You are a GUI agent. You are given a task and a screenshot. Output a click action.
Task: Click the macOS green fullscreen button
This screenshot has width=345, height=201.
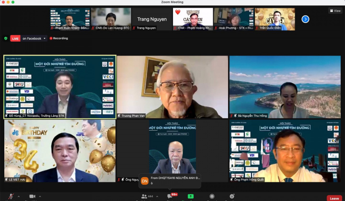(x=13, y=2)
